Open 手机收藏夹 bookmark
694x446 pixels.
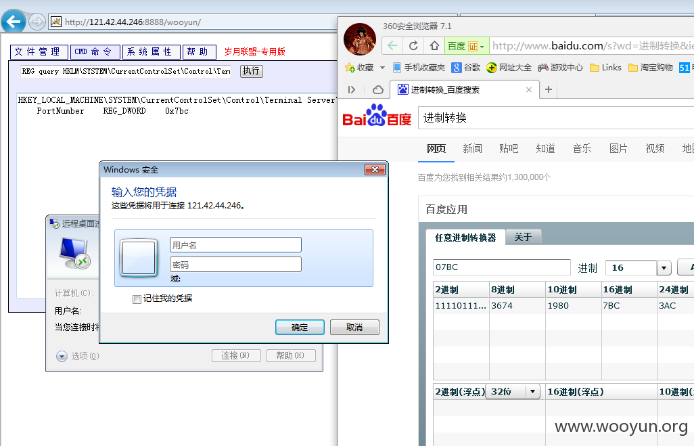(x=419, y=67)
